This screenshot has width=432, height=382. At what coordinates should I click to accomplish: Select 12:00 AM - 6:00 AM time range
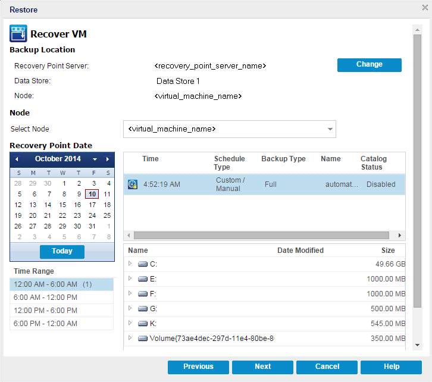62,284
